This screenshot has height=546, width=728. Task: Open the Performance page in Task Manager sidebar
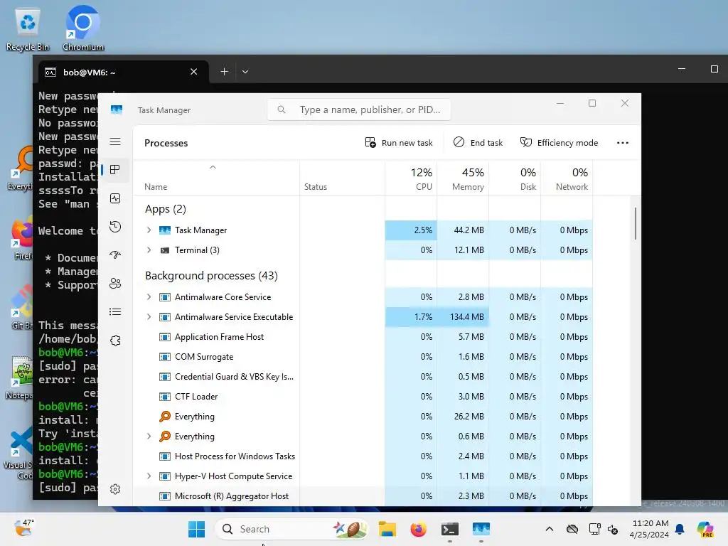[x=115, y=198]
